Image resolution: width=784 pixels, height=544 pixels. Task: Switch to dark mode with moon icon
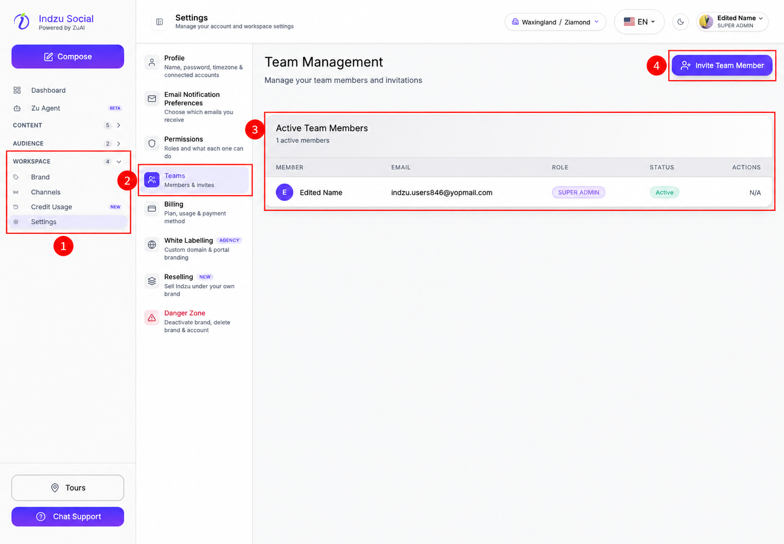[x=680, y=22]
